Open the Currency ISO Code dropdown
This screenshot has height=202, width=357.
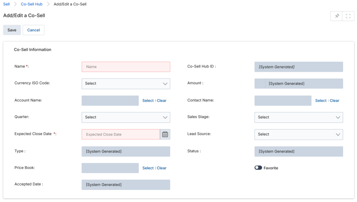126,84
